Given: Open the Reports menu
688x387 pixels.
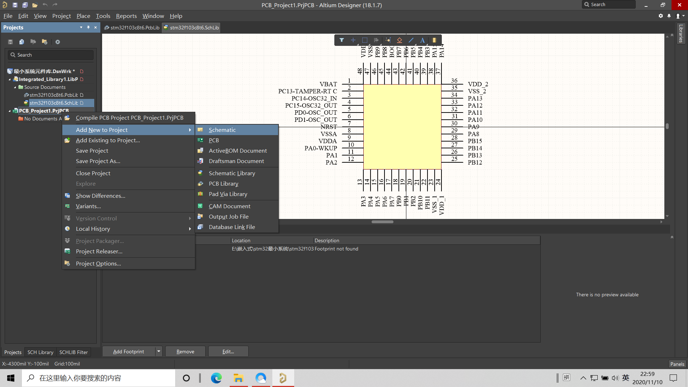Looking at the screenshot, I should (126, 16).
